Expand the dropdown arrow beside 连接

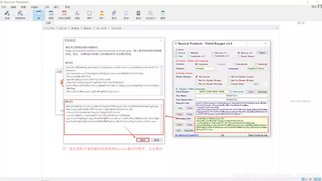[x=13, y=15]
